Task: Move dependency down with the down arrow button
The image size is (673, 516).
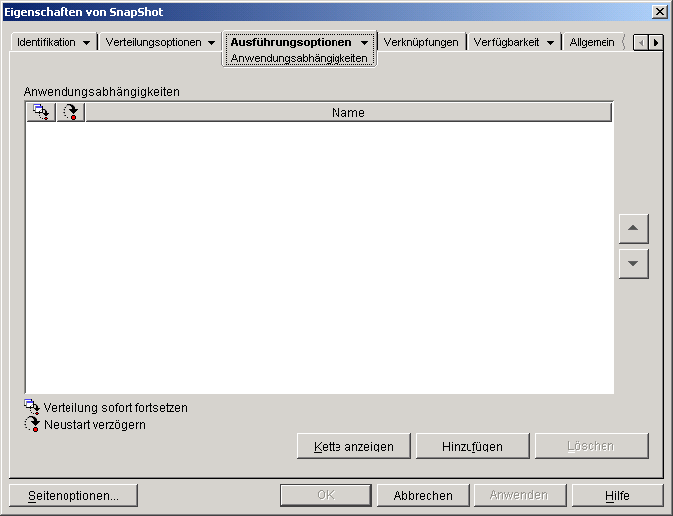Action: [633, 264]
